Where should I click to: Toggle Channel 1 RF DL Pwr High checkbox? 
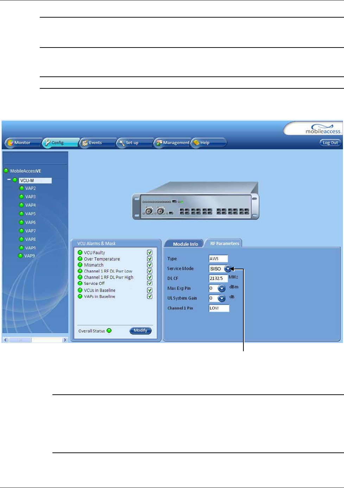[149, 277]
